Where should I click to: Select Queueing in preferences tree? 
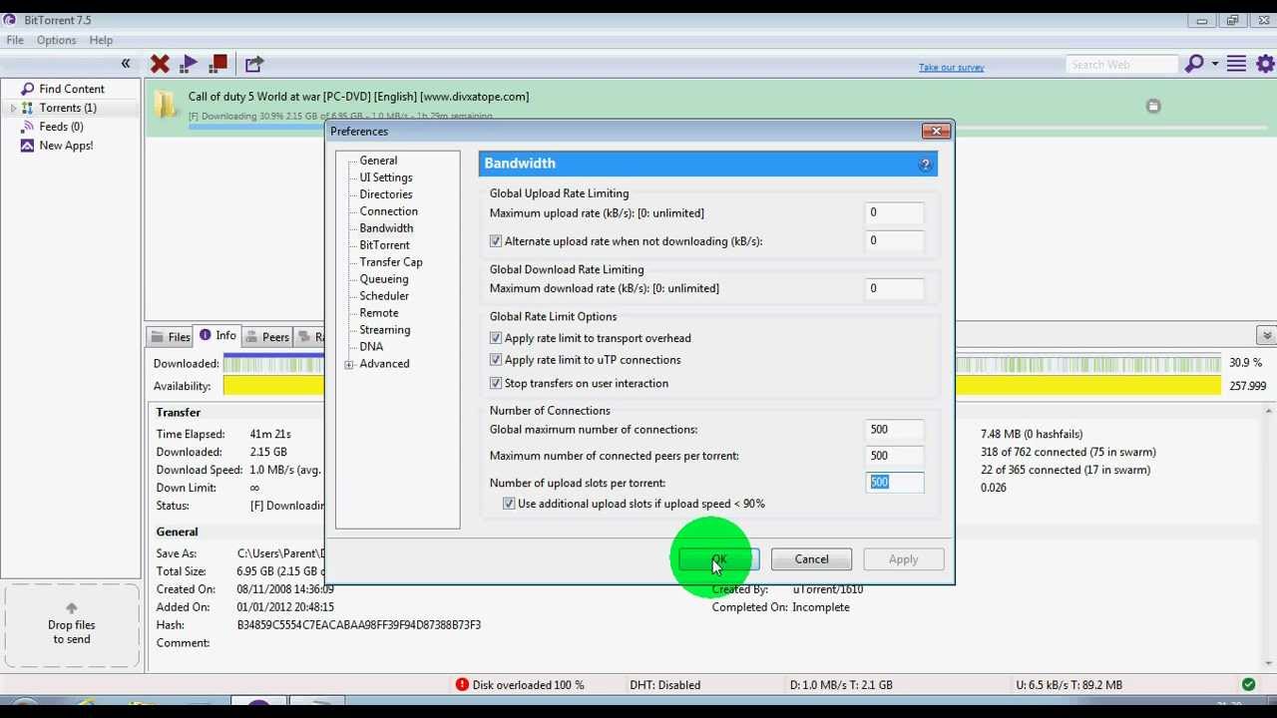pyautogui.click(x=384, y=279)
